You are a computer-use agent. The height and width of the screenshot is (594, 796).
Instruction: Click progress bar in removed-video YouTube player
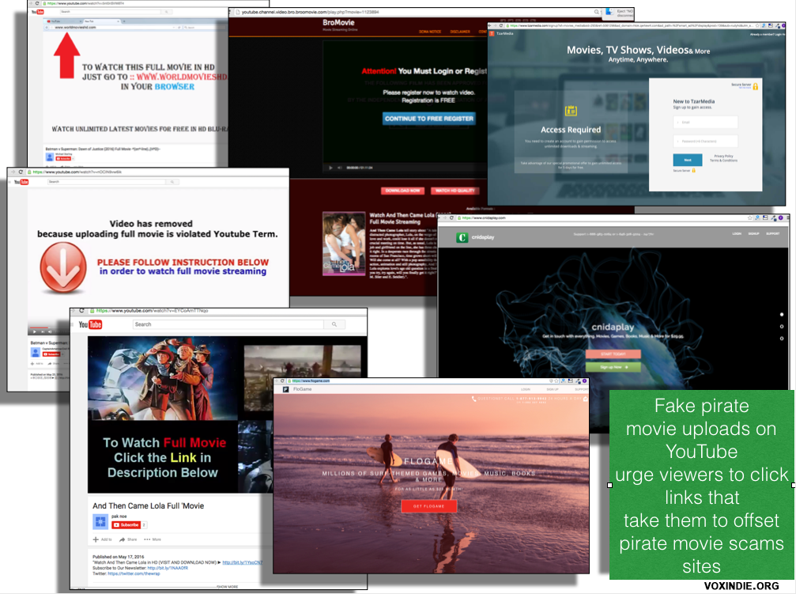pyautogui.click(x=49, y=327)
